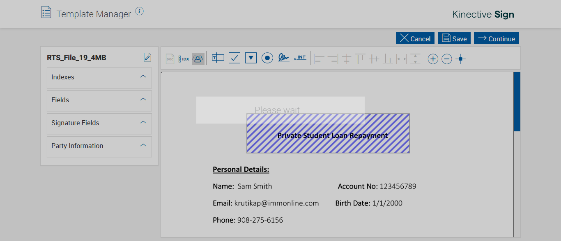Edit template name with pencil icon
This screenshot has width=561, height=241.
tap(147, 57)
